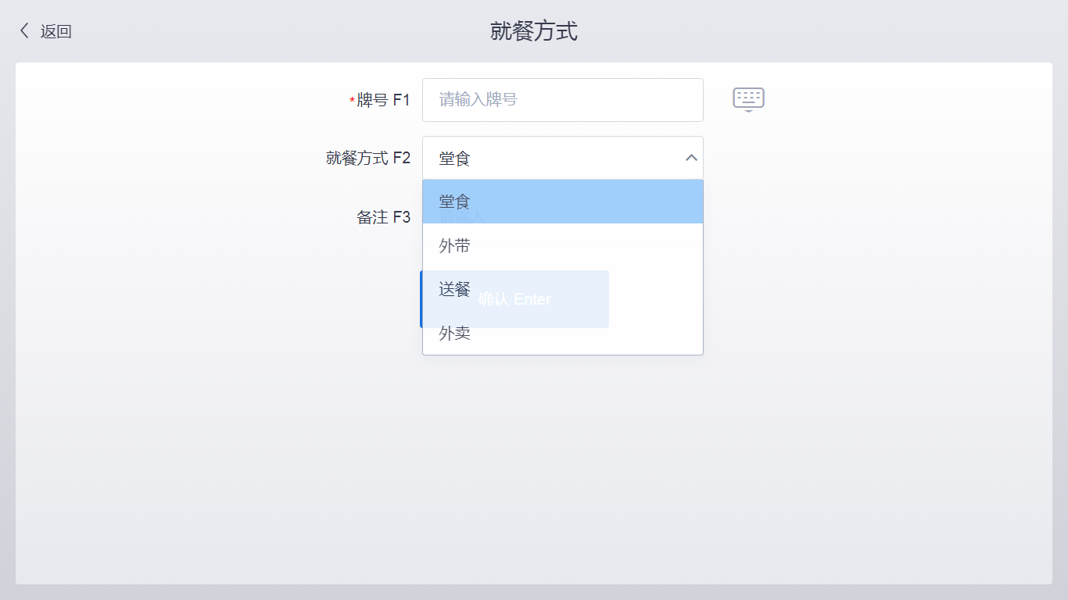The height and width of the screenshot is (600, 1068).
Task: Open the soft keyboard using the keyboard toggle icon
Action: (x=748, y=97)
